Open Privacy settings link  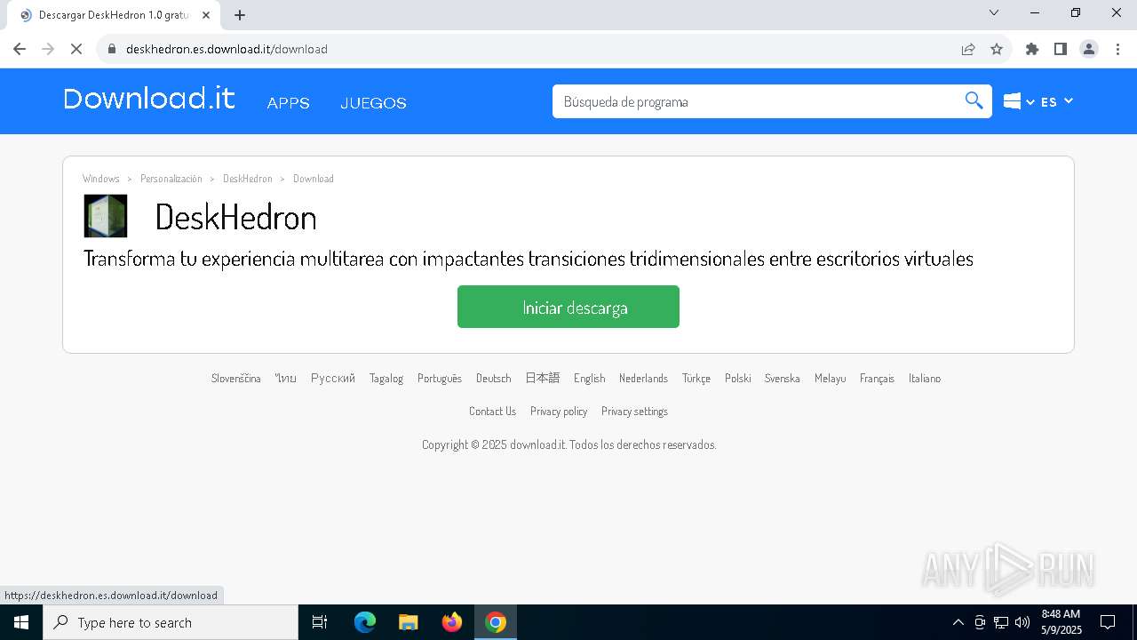[634, 411]
